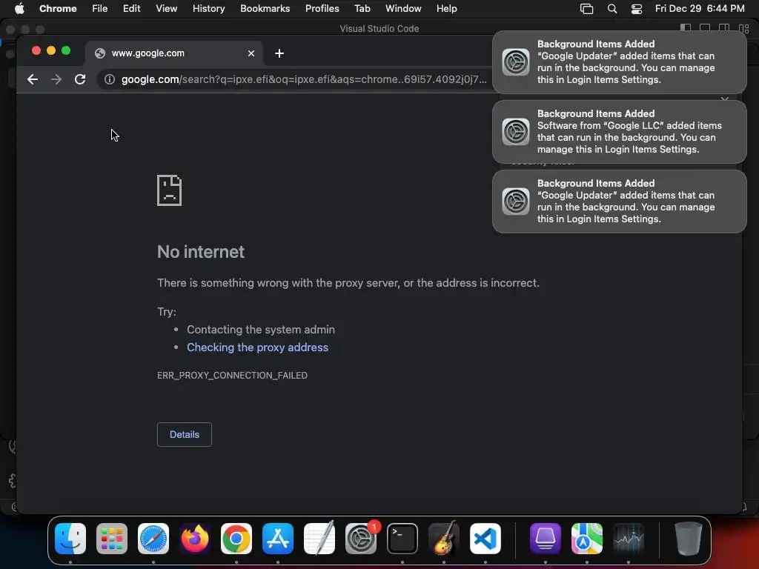Click the ERR_PROXY_CONNECTION_FAILED error code text

click(232, 376)
